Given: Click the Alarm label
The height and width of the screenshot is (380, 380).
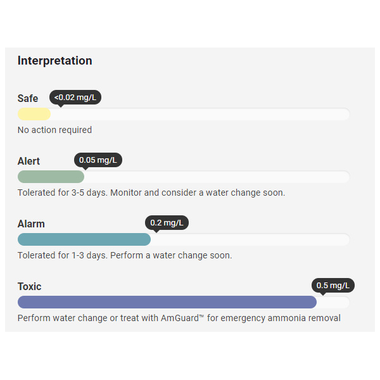Looking at the screenshot, I should click(31, 224).
